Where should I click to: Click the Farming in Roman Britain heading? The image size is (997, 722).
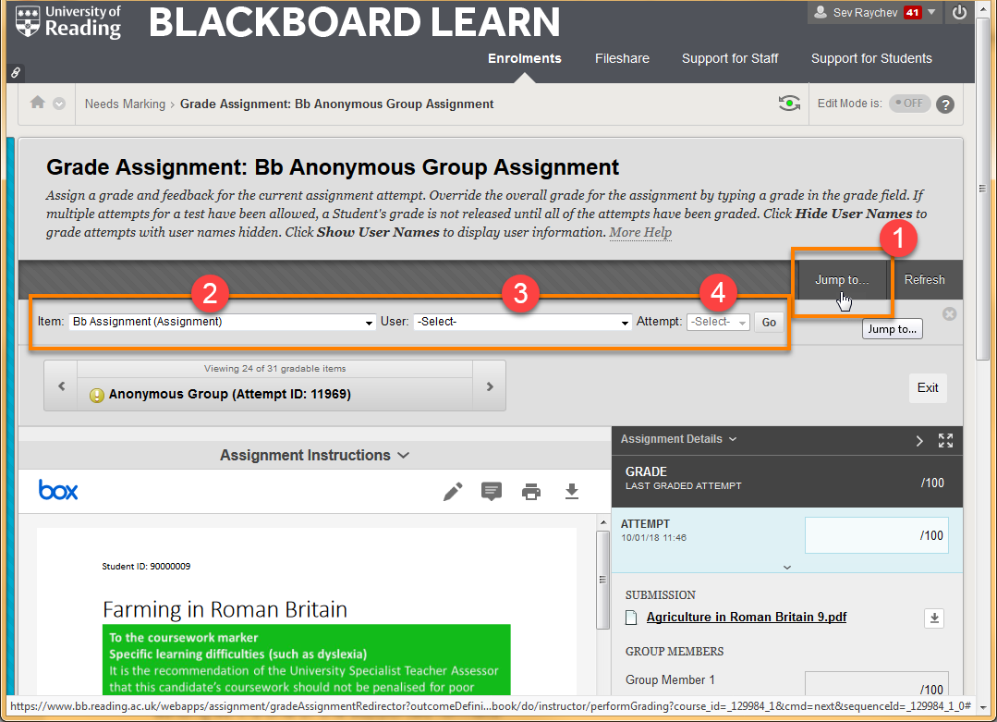pos(225,609)
